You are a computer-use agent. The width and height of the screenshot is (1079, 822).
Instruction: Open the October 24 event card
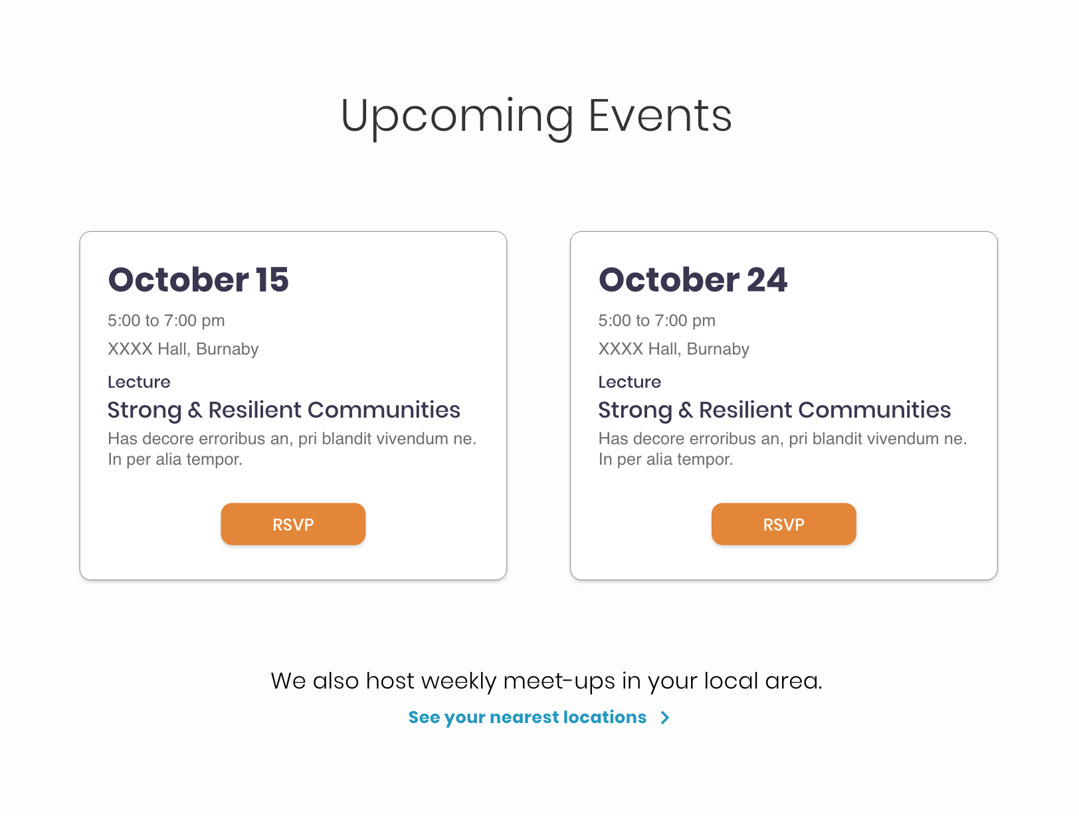784,405
